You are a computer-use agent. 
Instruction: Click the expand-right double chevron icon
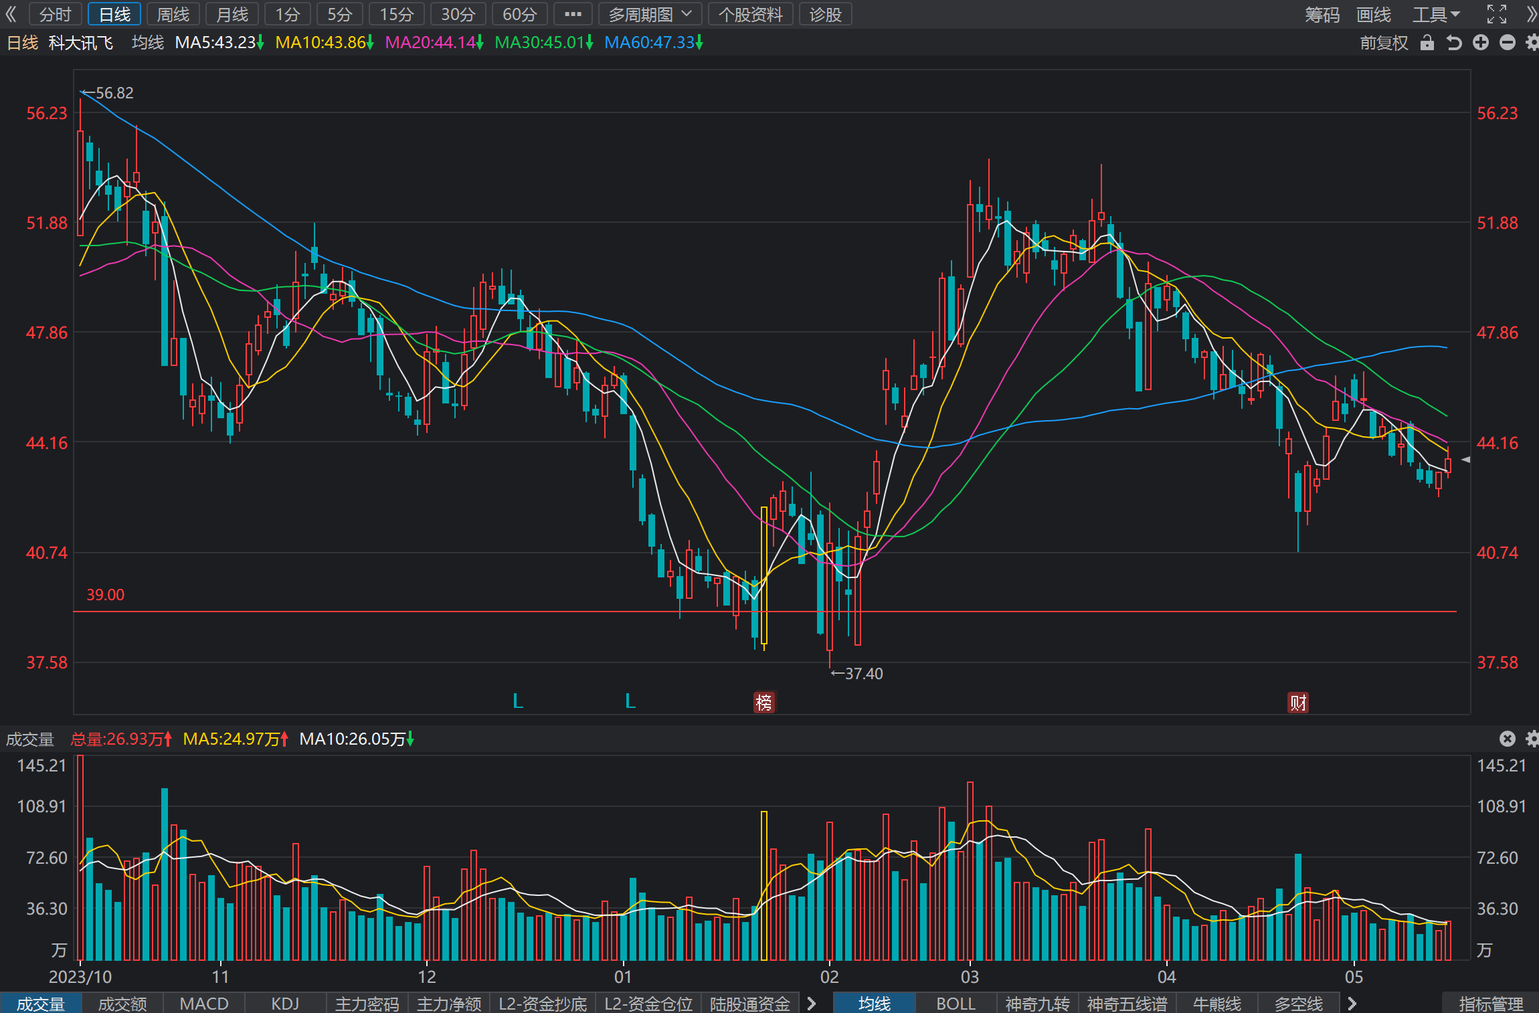click(1531, 14)
